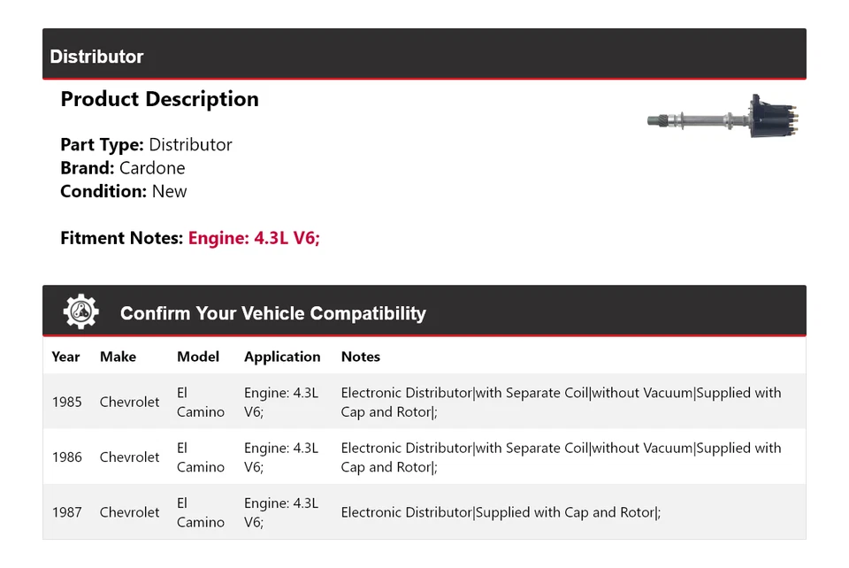The width and height of the screenshot is (849, 568).
Task: Click the distributor product image
Action: pos(722,119)
